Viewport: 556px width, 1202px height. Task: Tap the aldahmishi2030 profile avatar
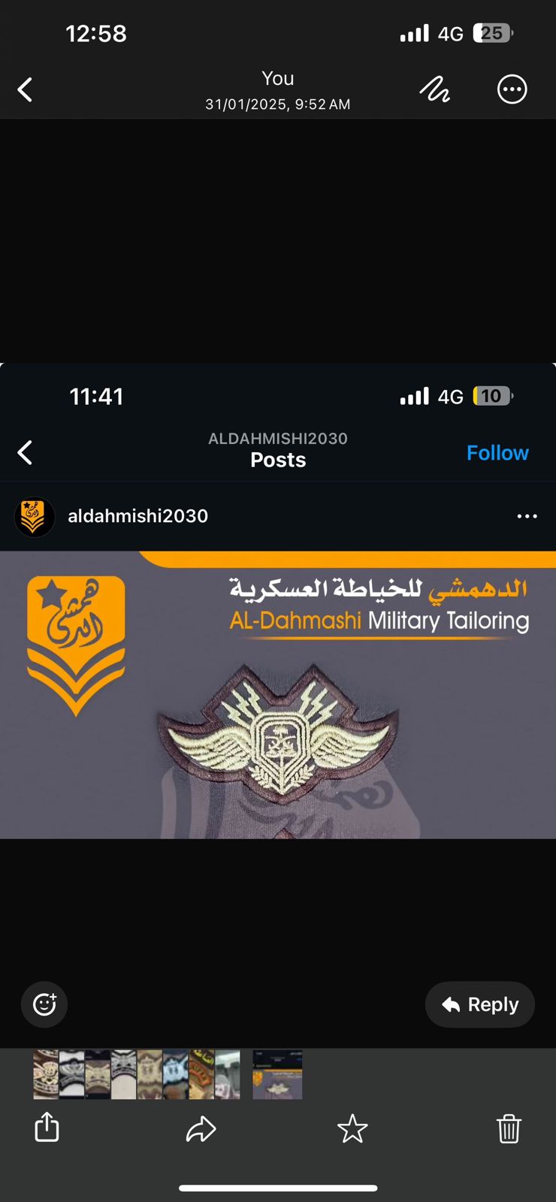(35, 517)
